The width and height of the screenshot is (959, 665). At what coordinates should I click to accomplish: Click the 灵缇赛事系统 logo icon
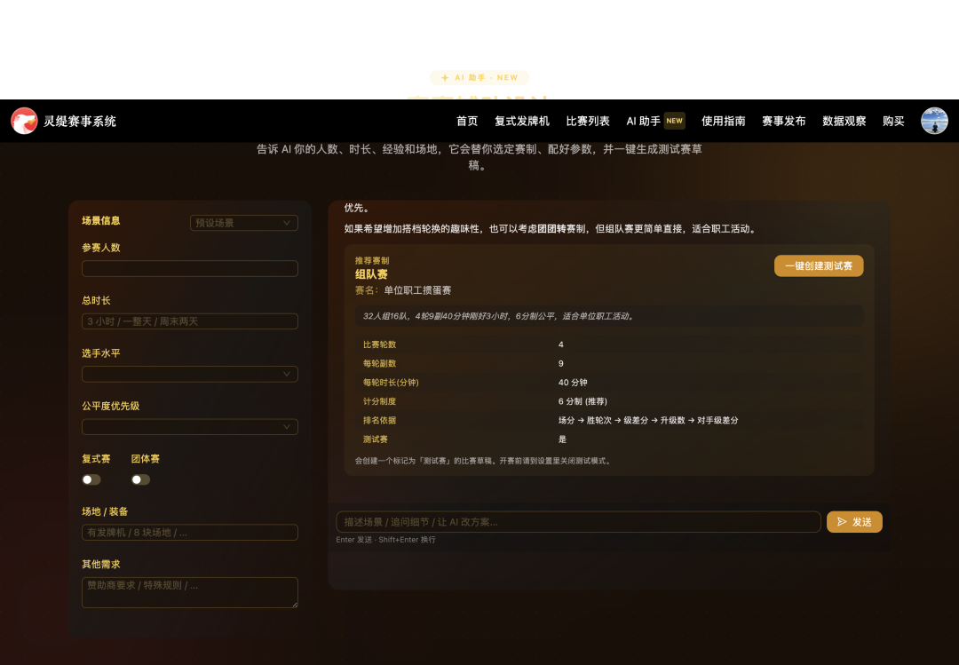(x=24, y=121)
